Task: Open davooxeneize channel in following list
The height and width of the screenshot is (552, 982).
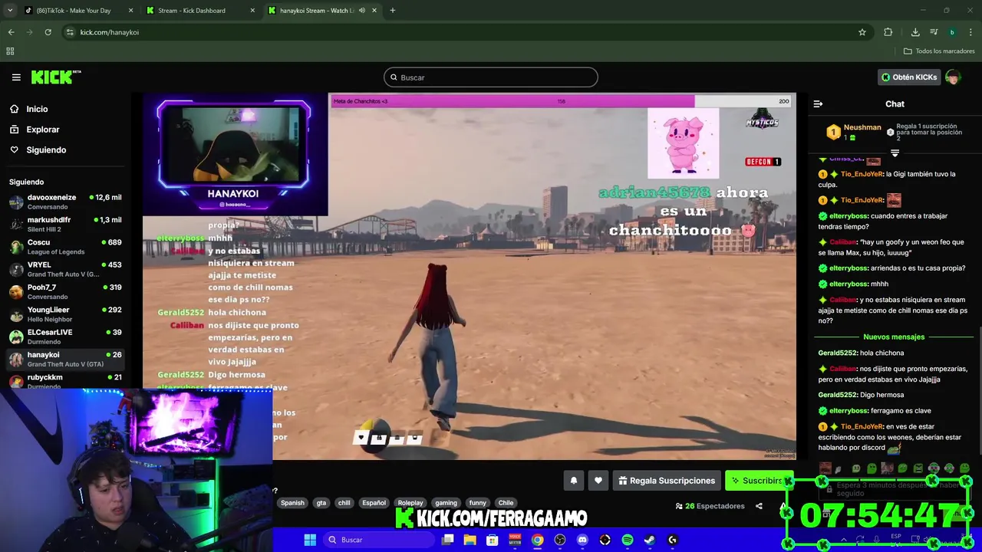Action: (x=64, y=202)
